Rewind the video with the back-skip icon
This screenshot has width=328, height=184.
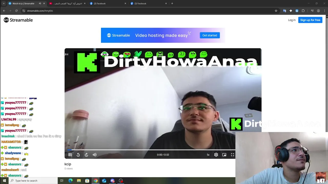[x=78, y=155]
